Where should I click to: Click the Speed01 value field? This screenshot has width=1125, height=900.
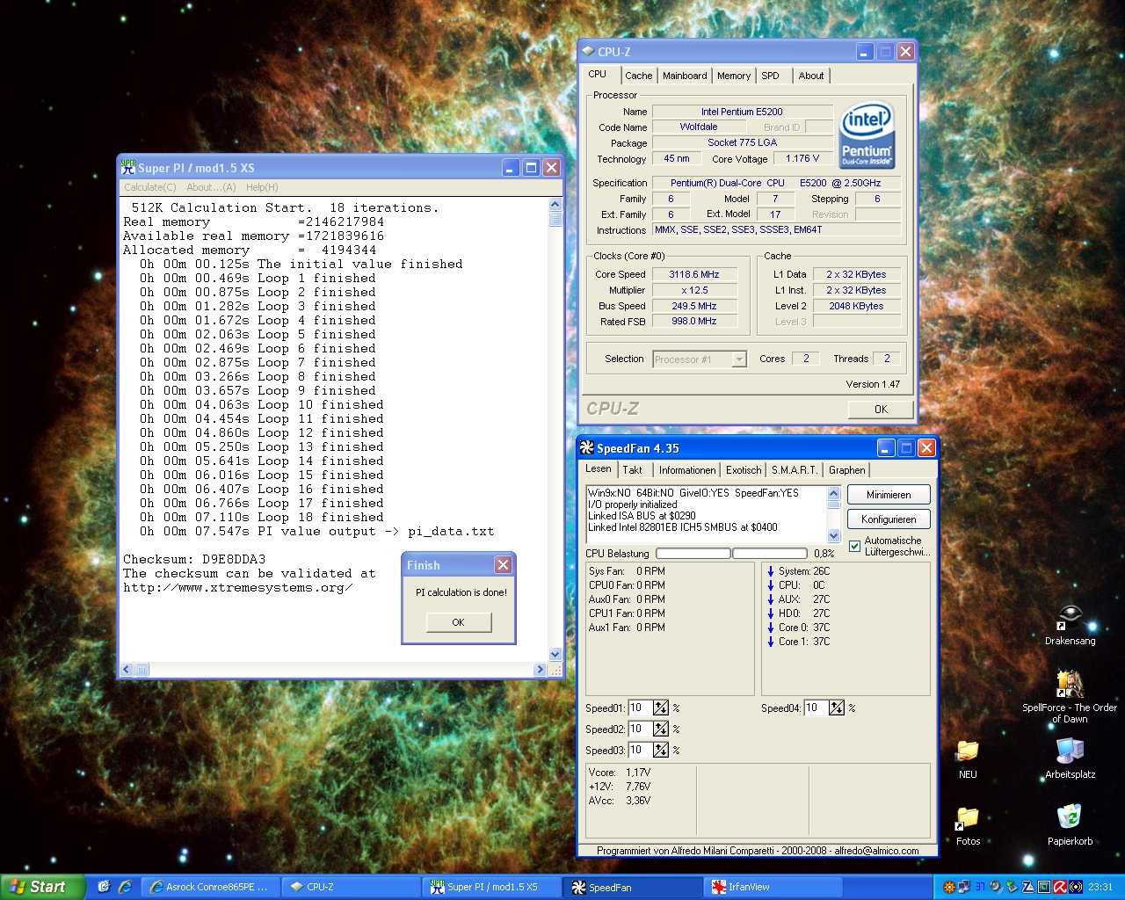pyautogui.click(x=640, y=708)
